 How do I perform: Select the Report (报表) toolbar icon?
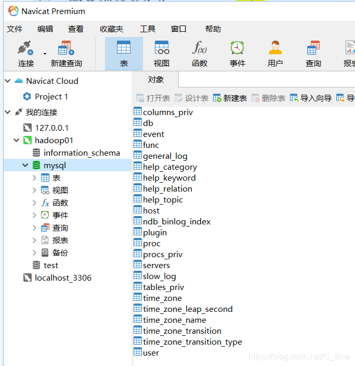[350, 47]
